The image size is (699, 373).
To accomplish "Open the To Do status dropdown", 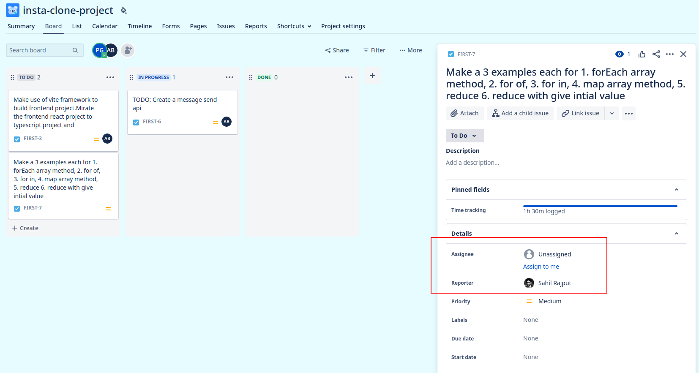I will (465, 136).
